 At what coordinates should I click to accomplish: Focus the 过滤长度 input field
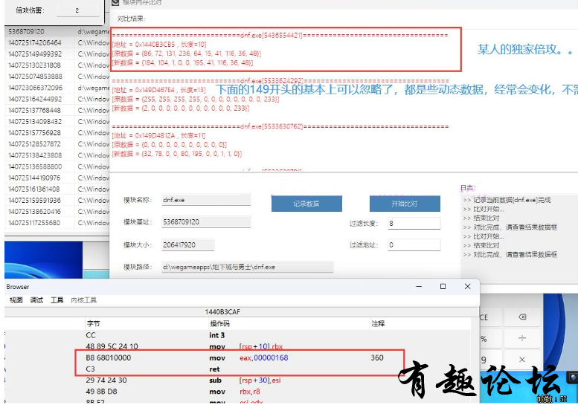tap(414, 223)
